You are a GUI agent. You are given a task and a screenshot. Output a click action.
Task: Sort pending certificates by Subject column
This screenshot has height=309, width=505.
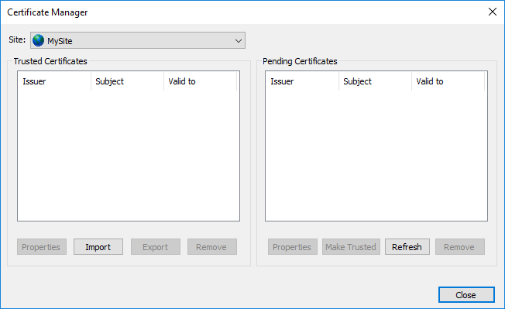pyautogui.click(x=375, y=81)
